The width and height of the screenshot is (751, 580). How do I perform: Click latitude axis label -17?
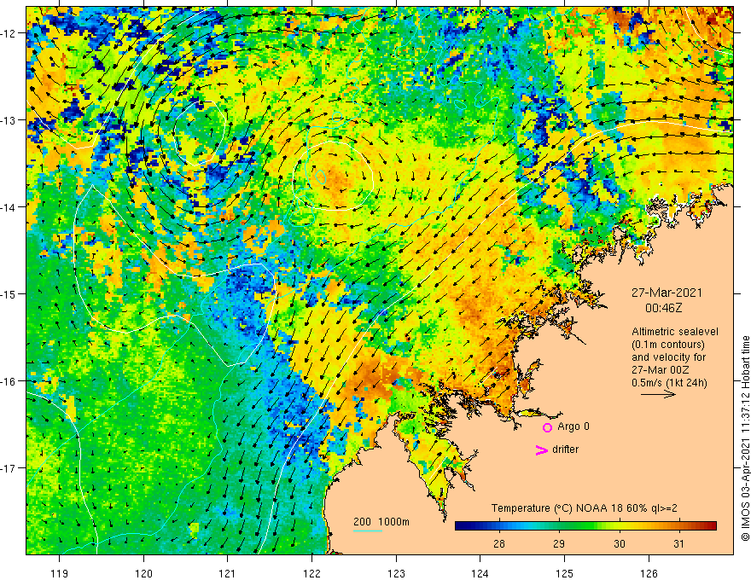(9, 467)
